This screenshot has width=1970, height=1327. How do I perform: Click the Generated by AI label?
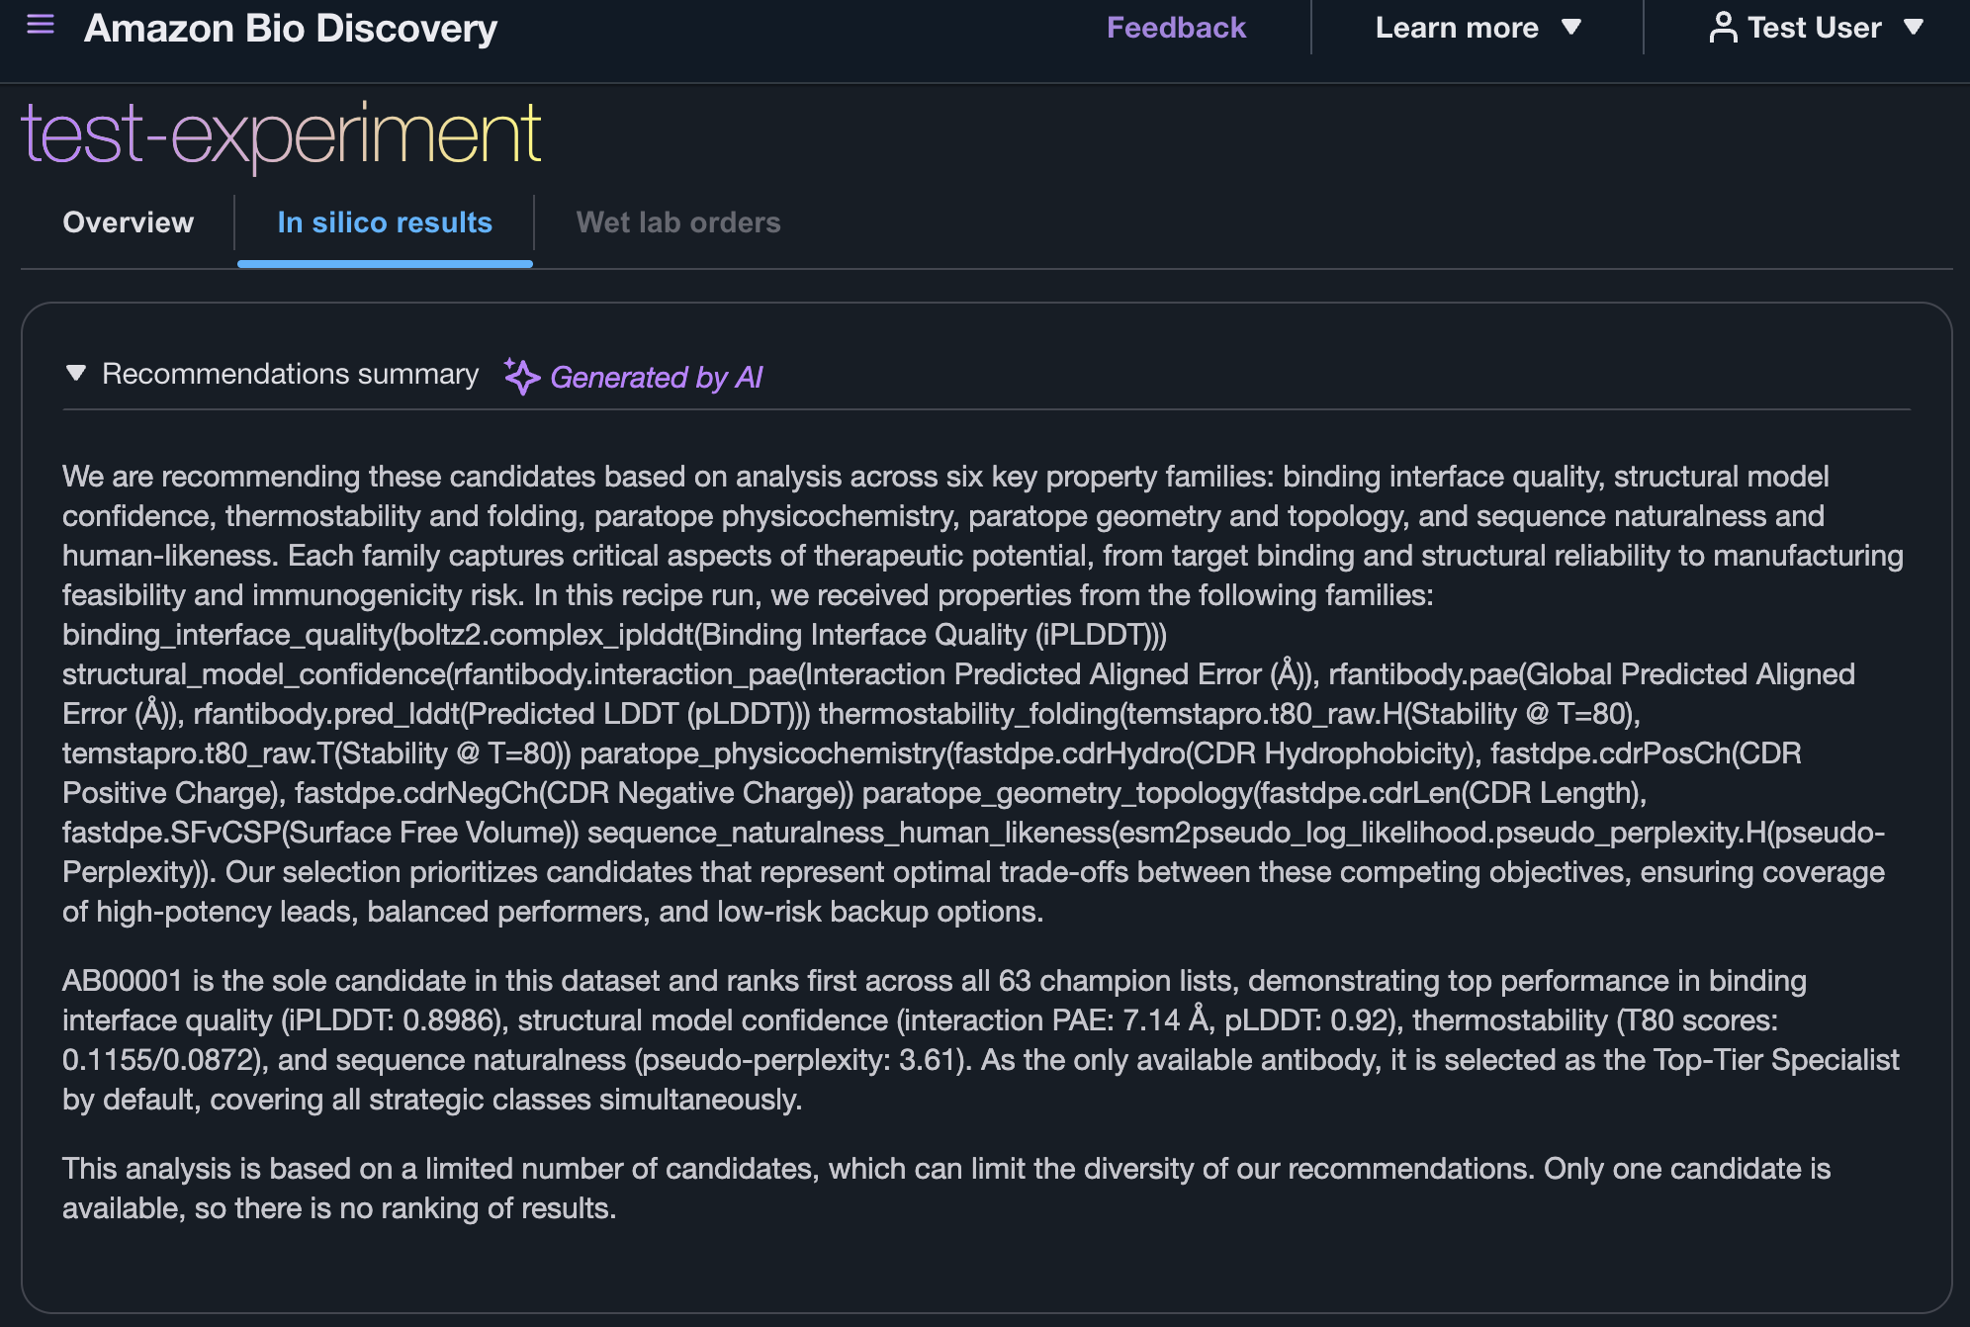657,377
